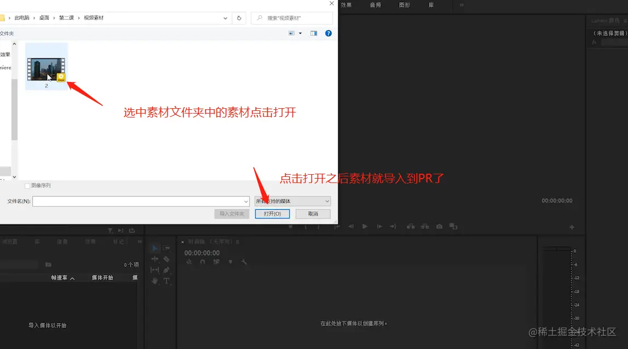Step back one frame in Program monitor
Image resolution: width=628 pixels, height=349 pixels.
pyautogui.click(x=351, y=227)
